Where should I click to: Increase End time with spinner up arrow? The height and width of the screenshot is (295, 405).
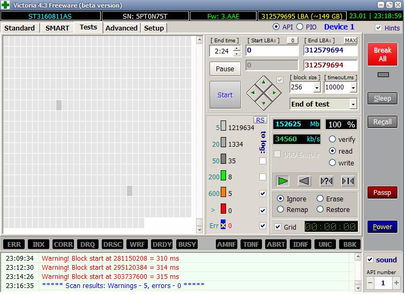click(x=237, y=48)
